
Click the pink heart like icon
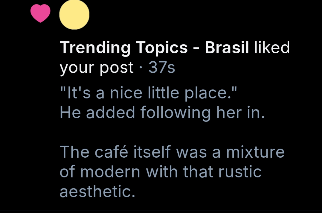pyautogui.click(x=41, y=14)
